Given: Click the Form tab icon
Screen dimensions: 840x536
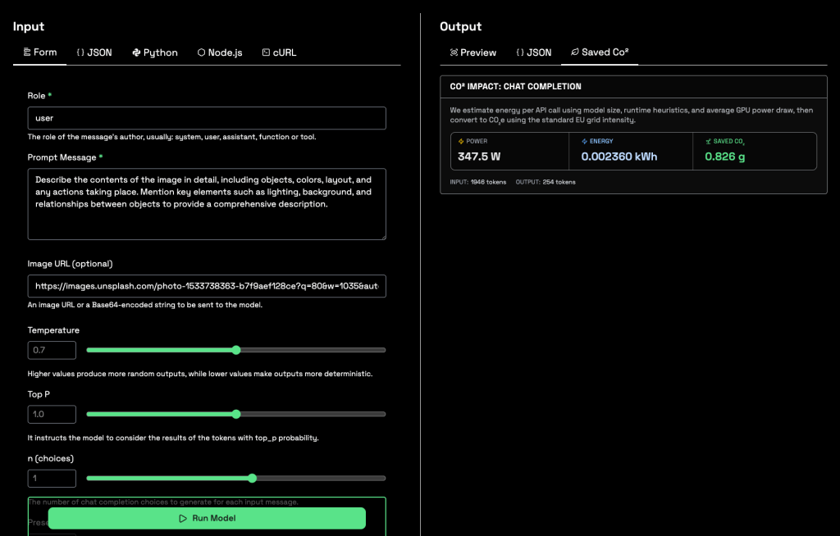Looking at the screenshot, I should click(25, 52).
